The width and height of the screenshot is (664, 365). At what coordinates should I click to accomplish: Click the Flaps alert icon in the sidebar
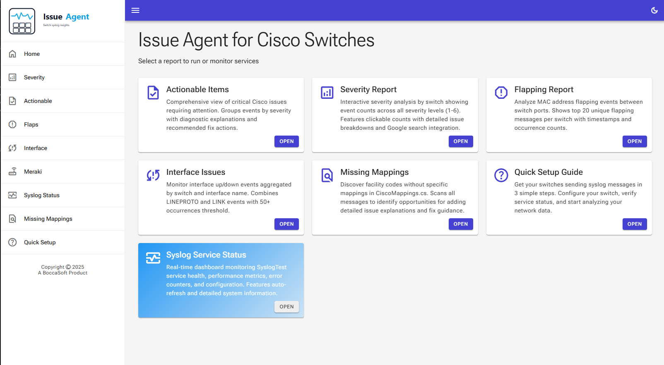click(12, 124)
